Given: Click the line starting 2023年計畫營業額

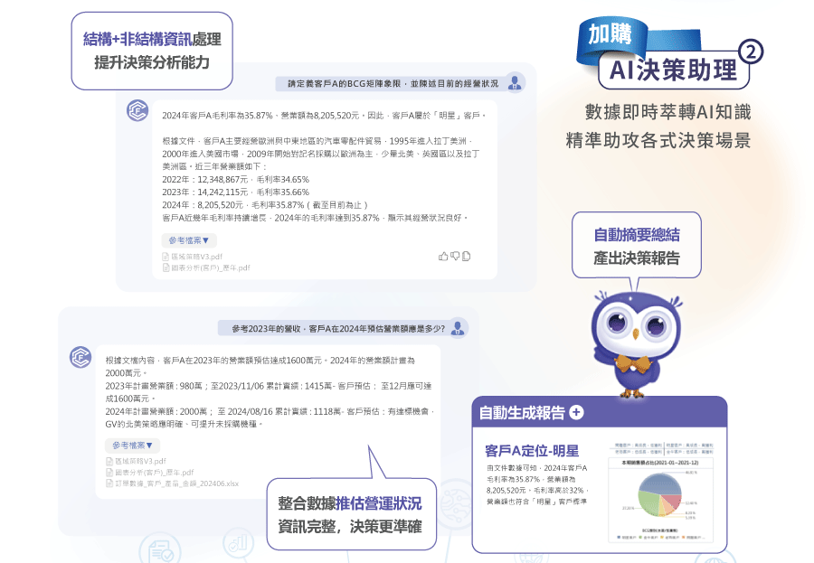Looking at the screenshot, I should pyautogui.click(x=269, y=386).
